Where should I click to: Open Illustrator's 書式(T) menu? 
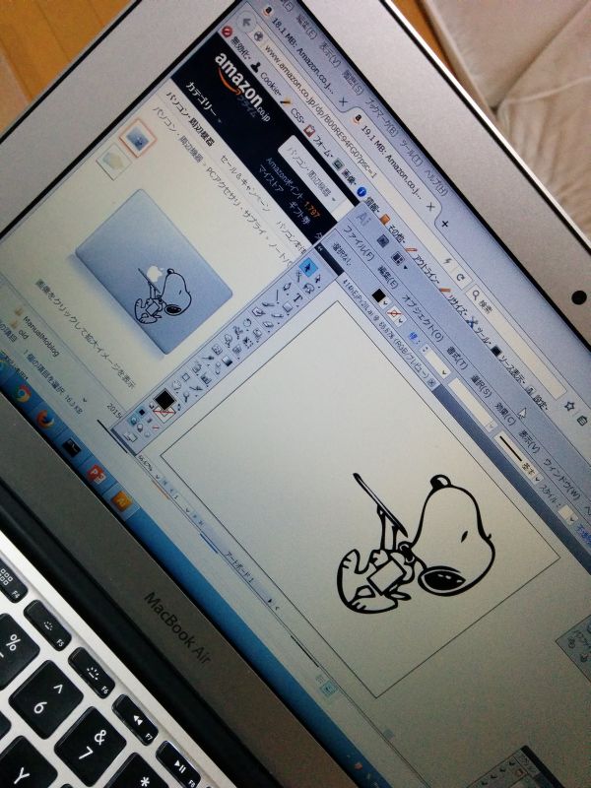456,358
